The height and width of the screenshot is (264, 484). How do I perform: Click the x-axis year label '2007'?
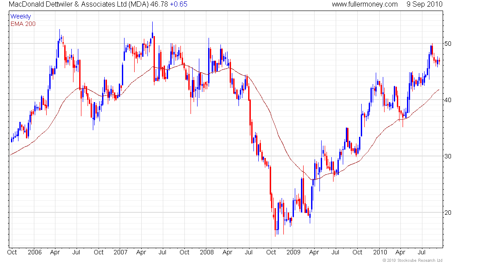point(121,252)
